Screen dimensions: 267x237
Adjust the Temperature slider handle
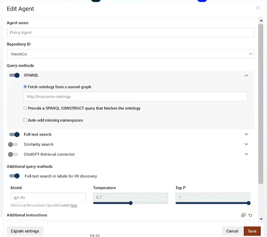point(131,203)
